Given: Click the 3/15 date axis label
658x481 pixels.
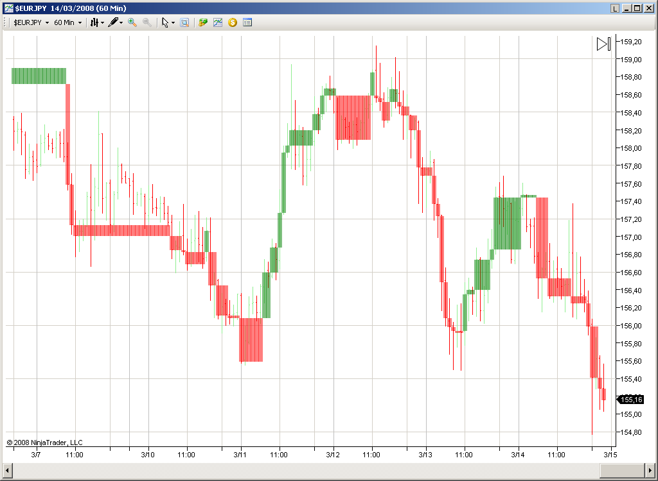Looking at the screenshot, I should [610, 455].
